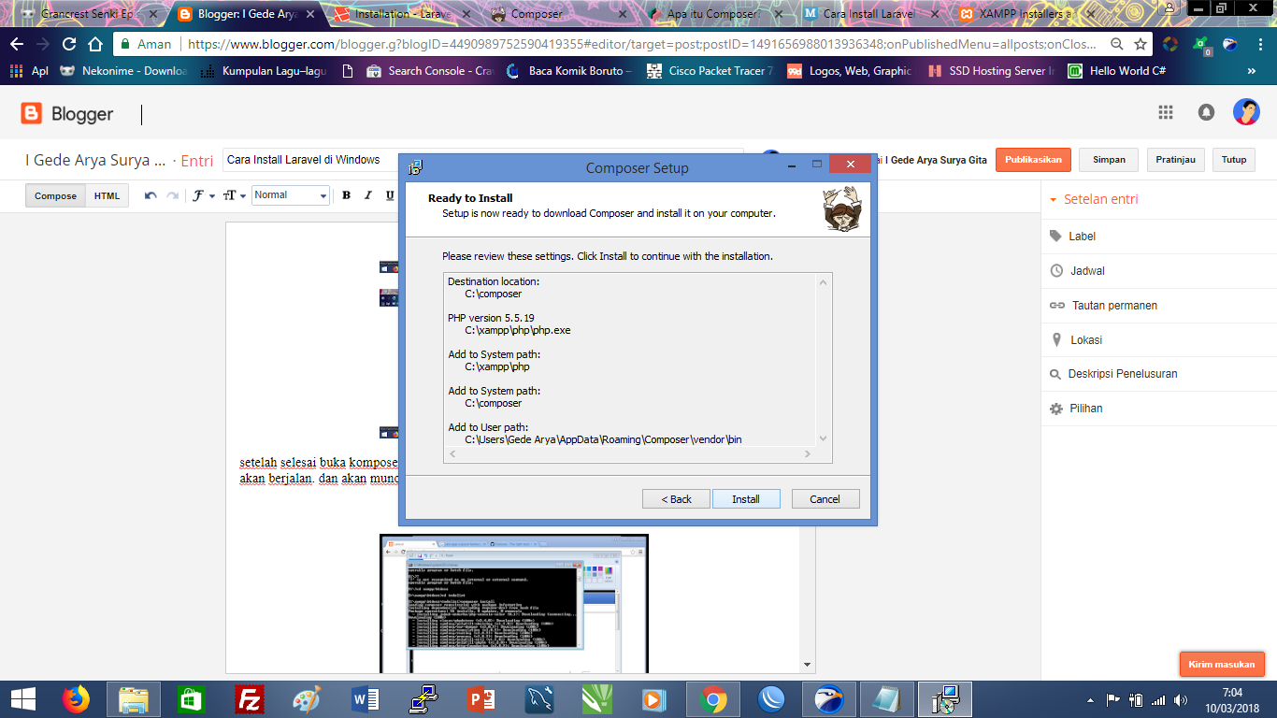Switch editor to HTML mode
The height and width of the screenshot is (718, 1277).
[x=107, y=195]
